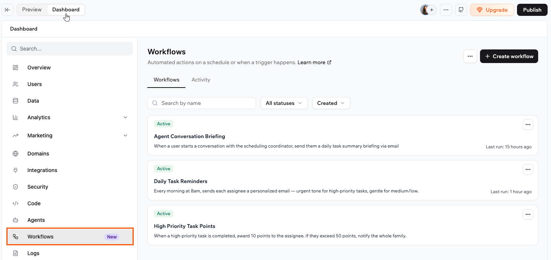Click "Last run: 15 hours ago" text
This screenshot has width=551, height=260.
(509, 147)
